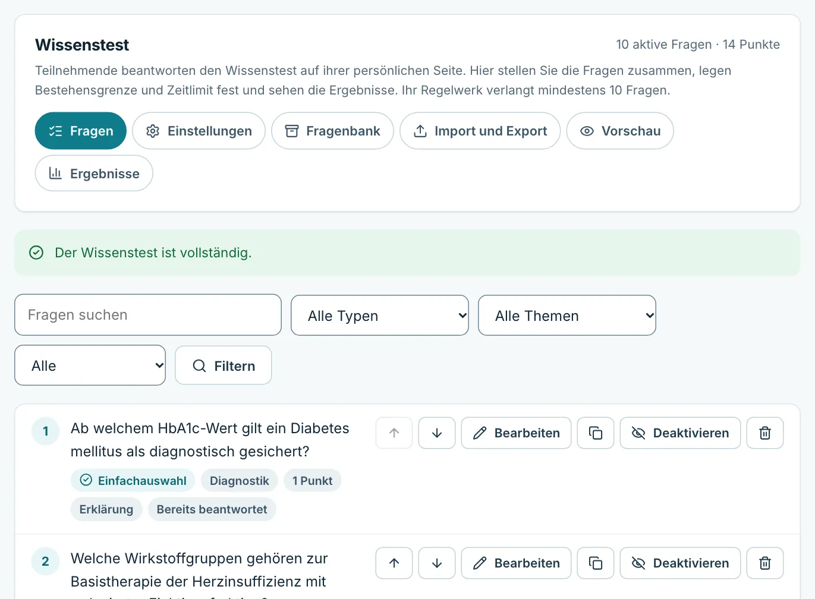815x599 pixels.
Task: Show the Ergebnisse tab
Action: (x=94, y=174)
